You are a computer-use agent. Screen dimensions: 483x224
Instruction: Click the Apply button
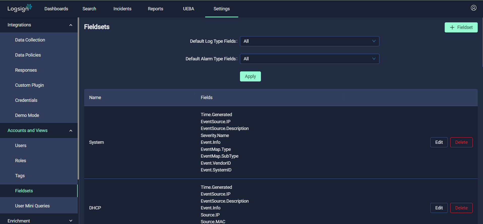pos(250,76)
